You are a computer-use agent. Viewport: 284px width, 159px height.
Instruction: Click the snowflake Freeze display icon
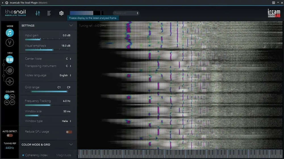point(61,13)
